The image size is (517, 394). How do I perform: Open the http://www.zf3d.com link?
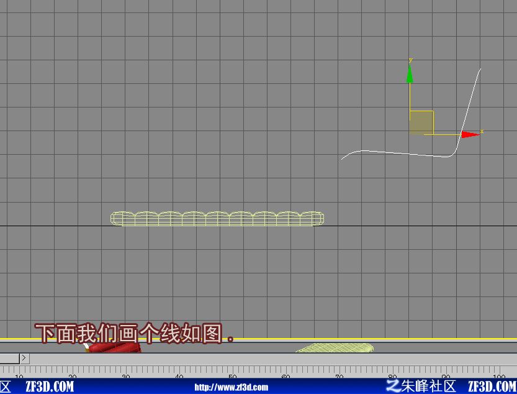(231, 387)
